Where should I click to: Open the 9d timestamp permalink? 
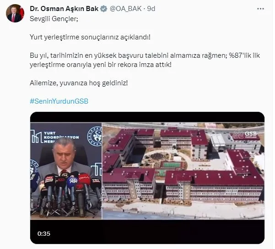coord(151,9)
